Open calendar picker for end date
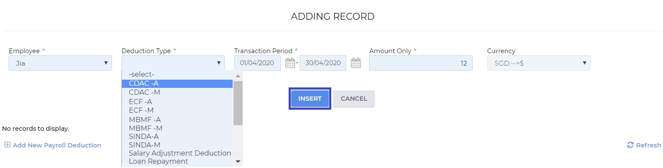The height and width of the screenshot is (168, 663). pyautogui.click(x=355, y=63)
